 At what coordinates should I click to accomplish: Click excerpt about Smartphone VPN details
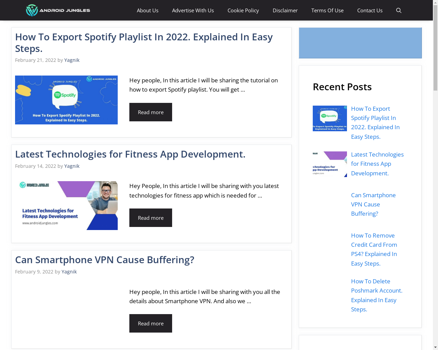[205, 296]
